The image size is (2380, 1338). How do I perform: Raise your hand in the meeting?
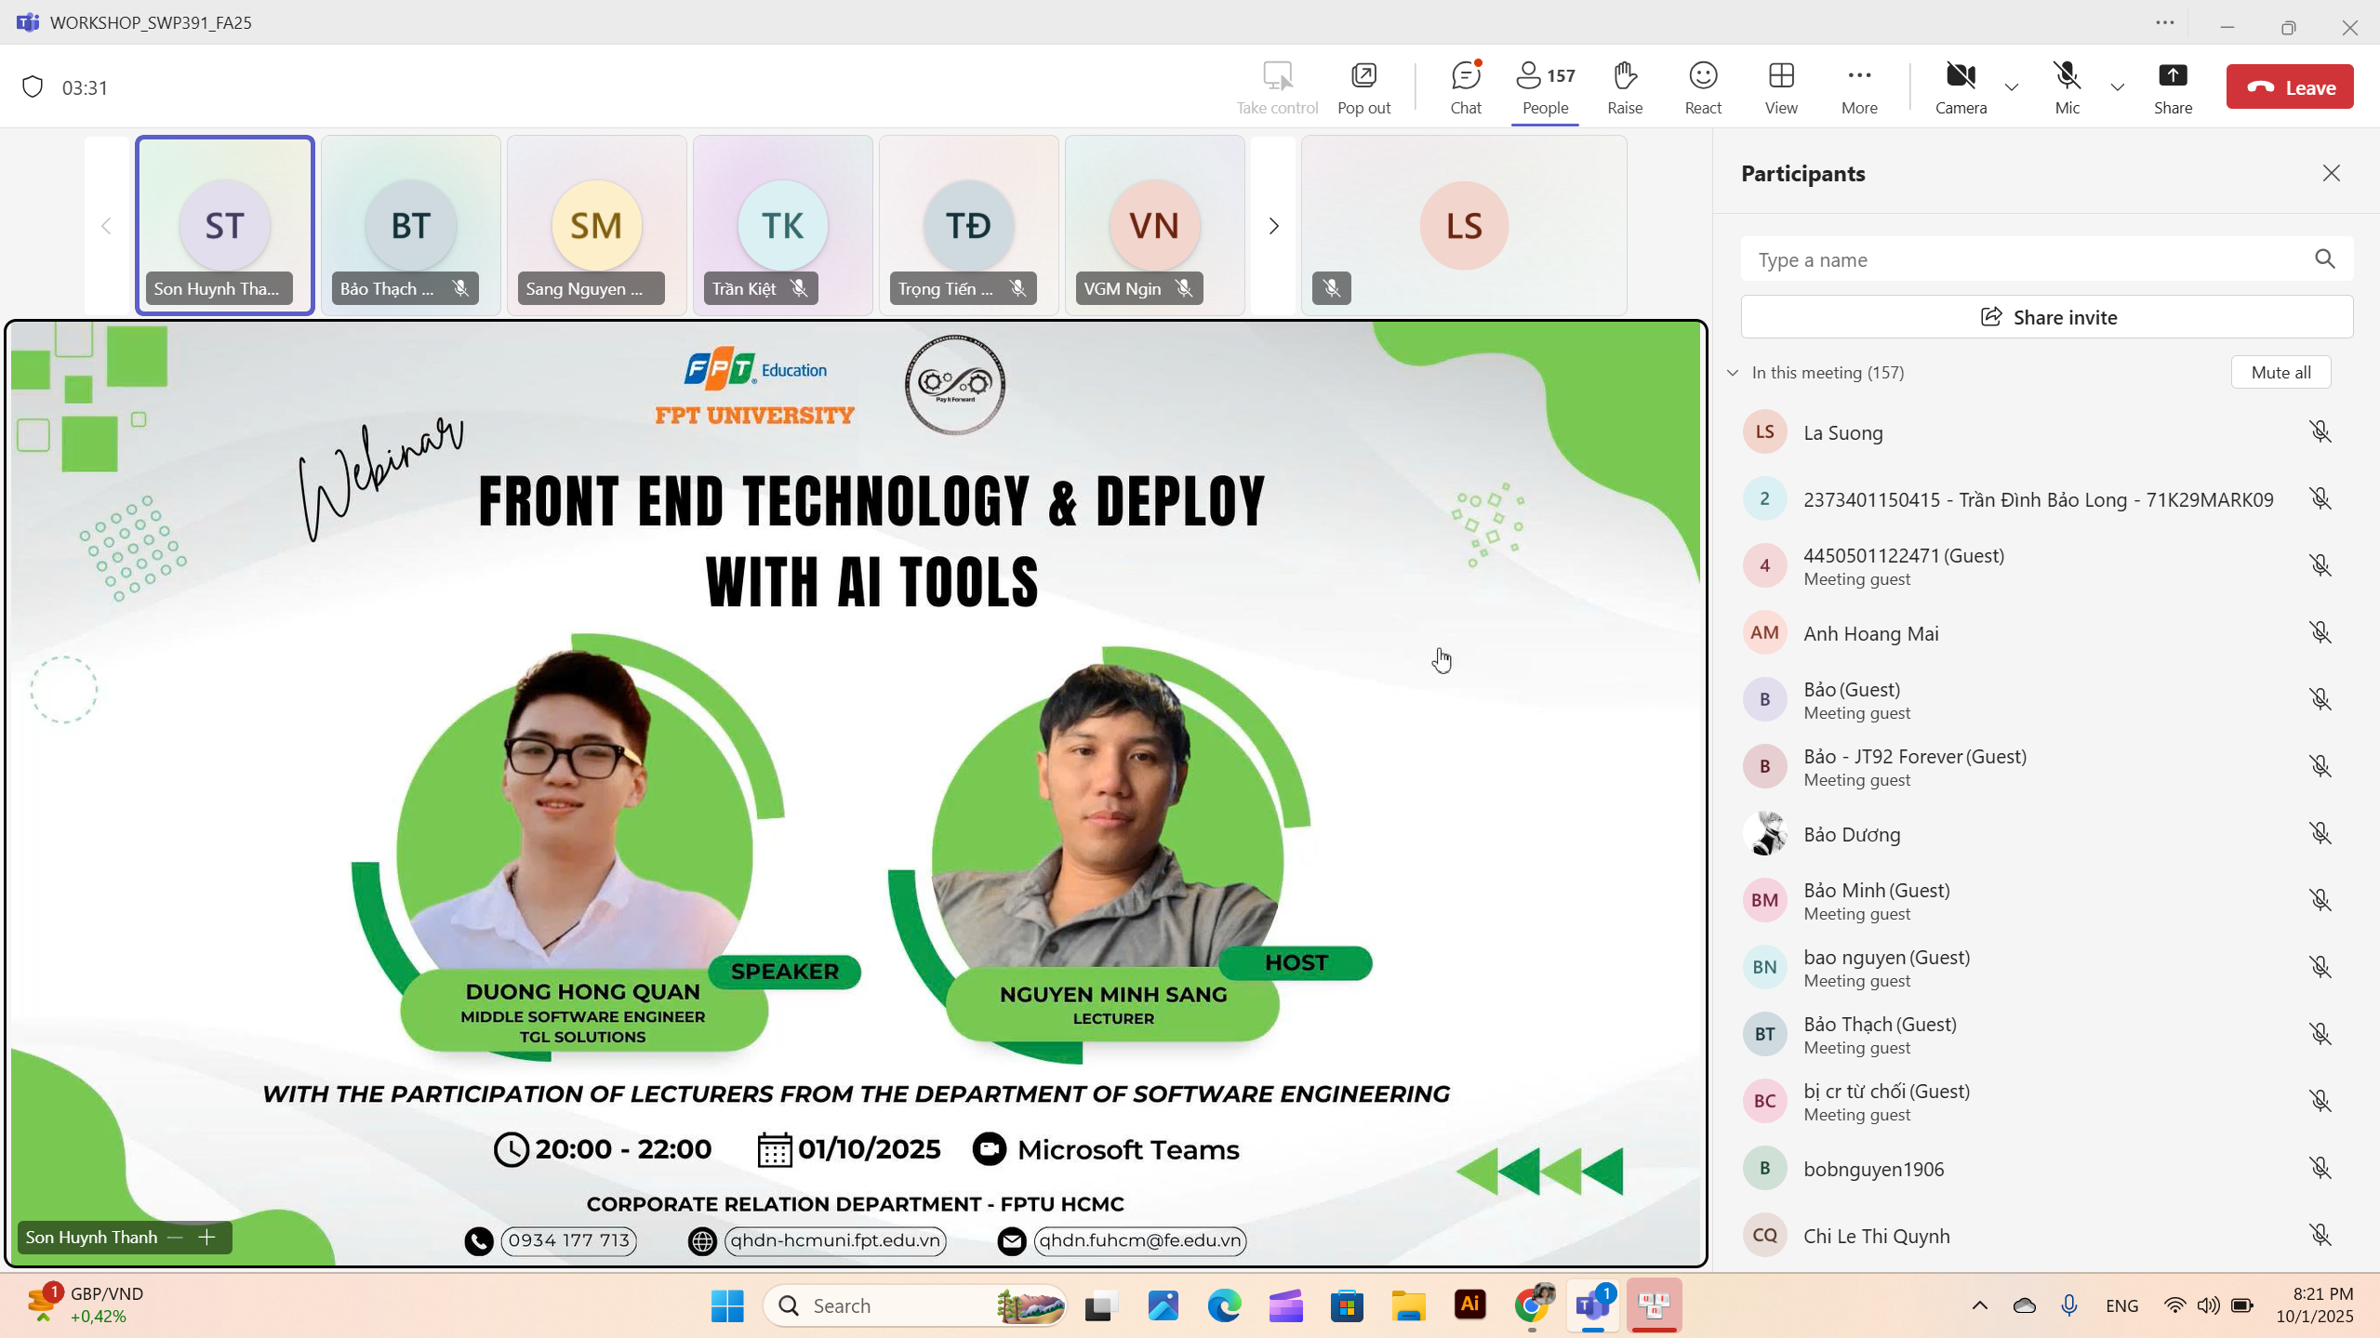[x=1625, y=86]
